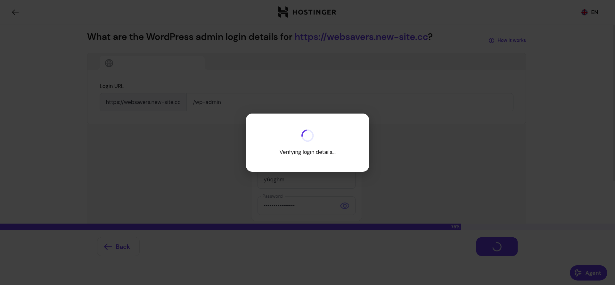Screen dimensions: 615x285
Task: Click the Back button
Action: coord(118,247)
